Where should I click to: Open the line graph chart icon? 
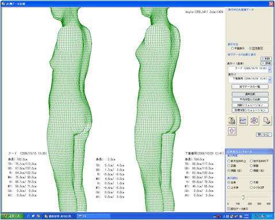(243, 121)
